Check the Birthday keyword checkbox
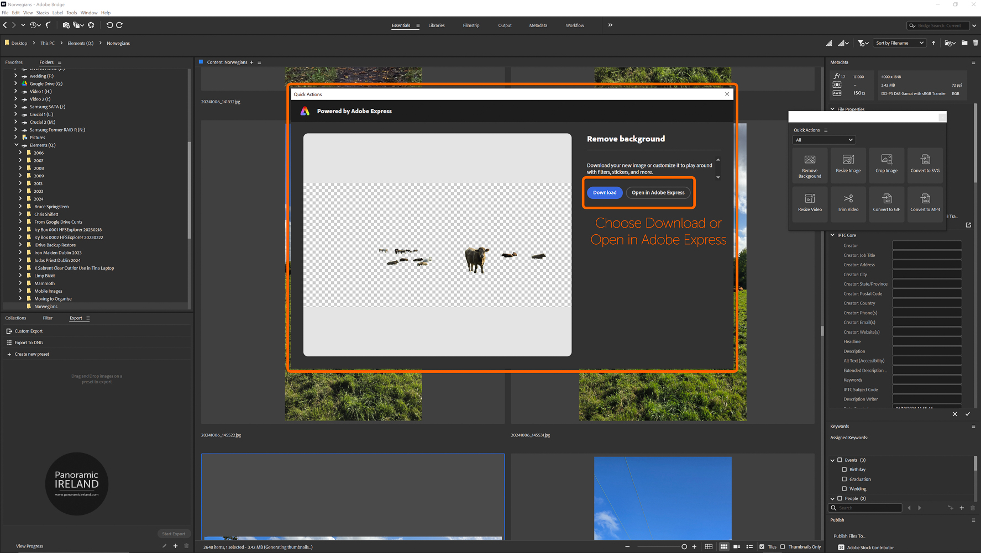Screen dimensions: 981x553 tap(844, 469)
